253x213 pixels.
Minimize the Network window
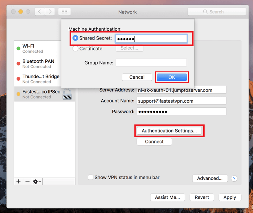point(21,12)
